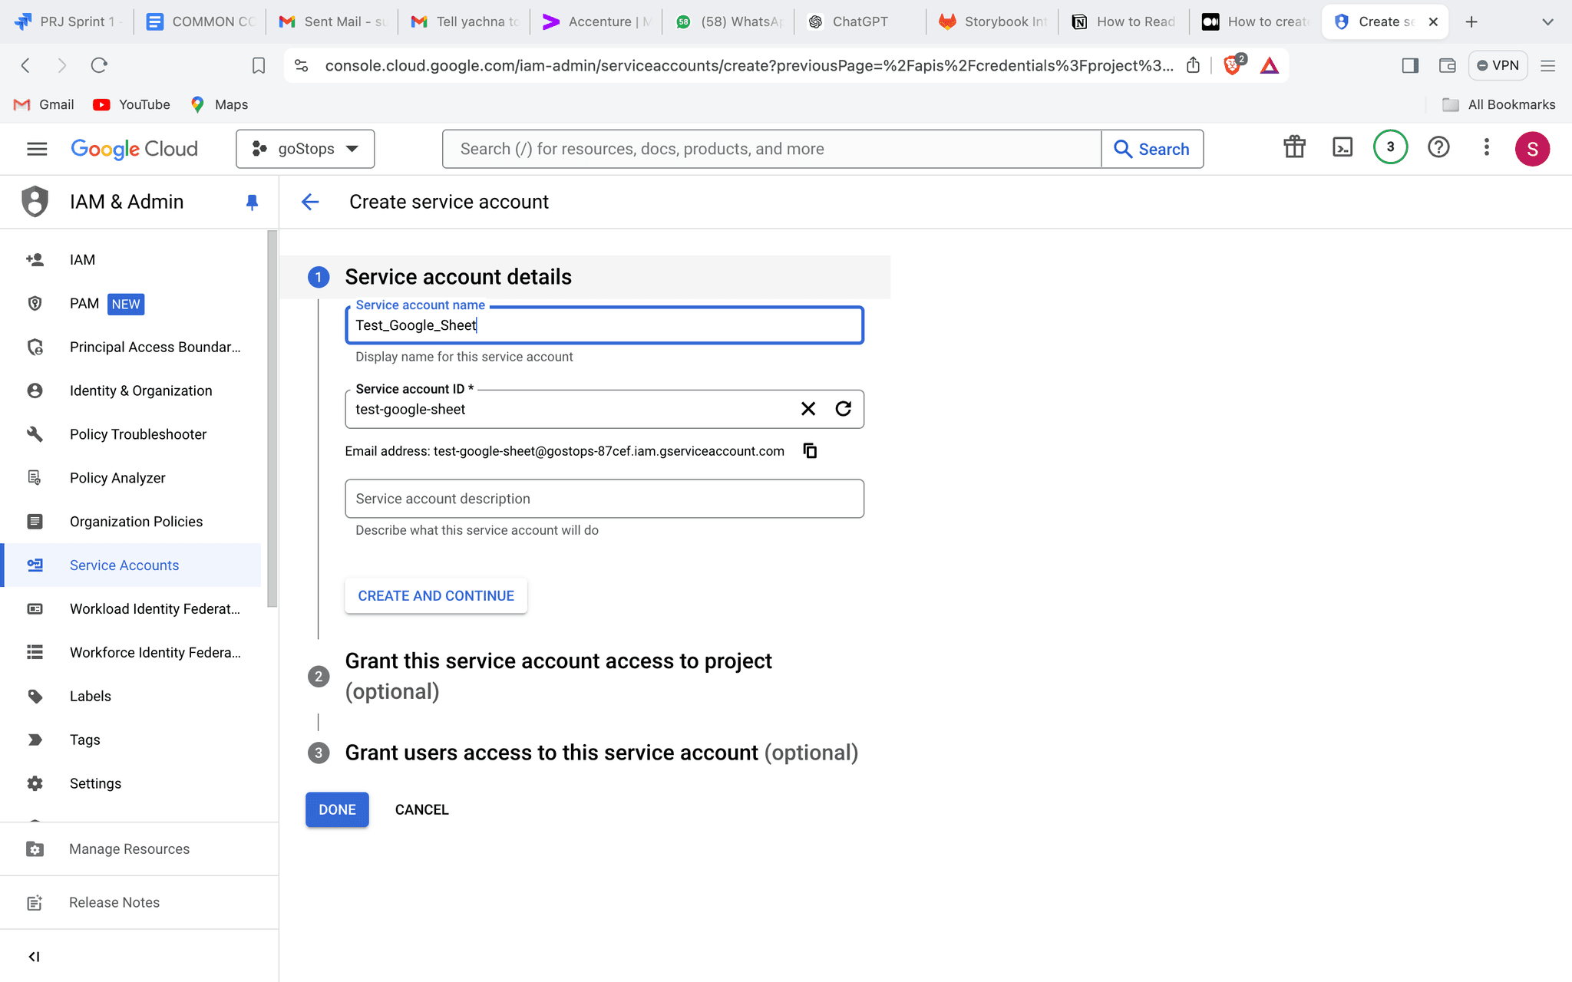Screen dimensions: 1572x982
Task: Click CREATE AND CONTINUE
Action: [x=435, y=595]
